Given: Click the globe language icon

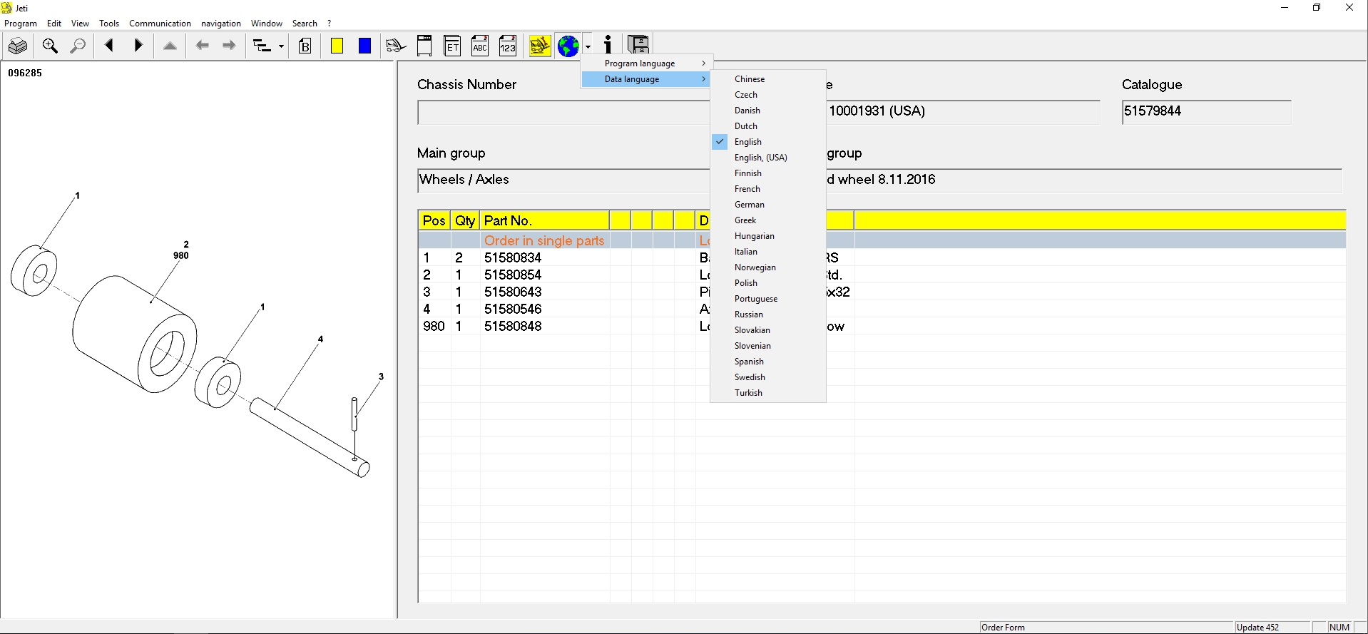Looking at the screenshot, I should click(x=568, y=46).
